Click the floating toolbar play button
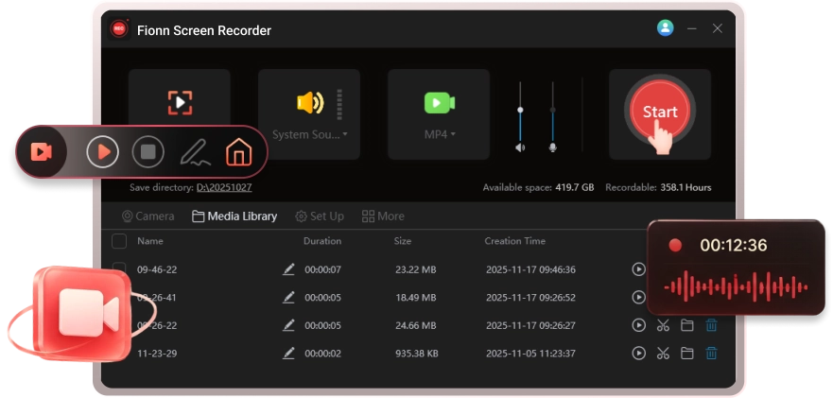This screenshot has width=833, height=398. click(x=102, y=152)
